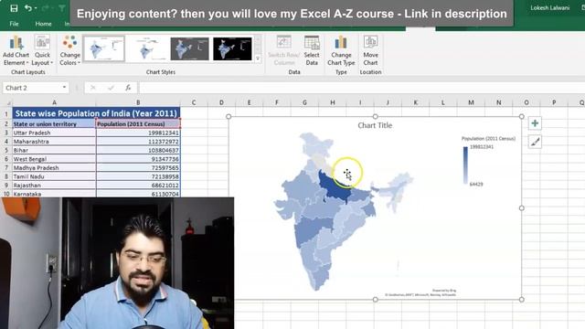585x329 pixels.
Task: Click the chart's top-right resize handle
Action: pos(522,117)
